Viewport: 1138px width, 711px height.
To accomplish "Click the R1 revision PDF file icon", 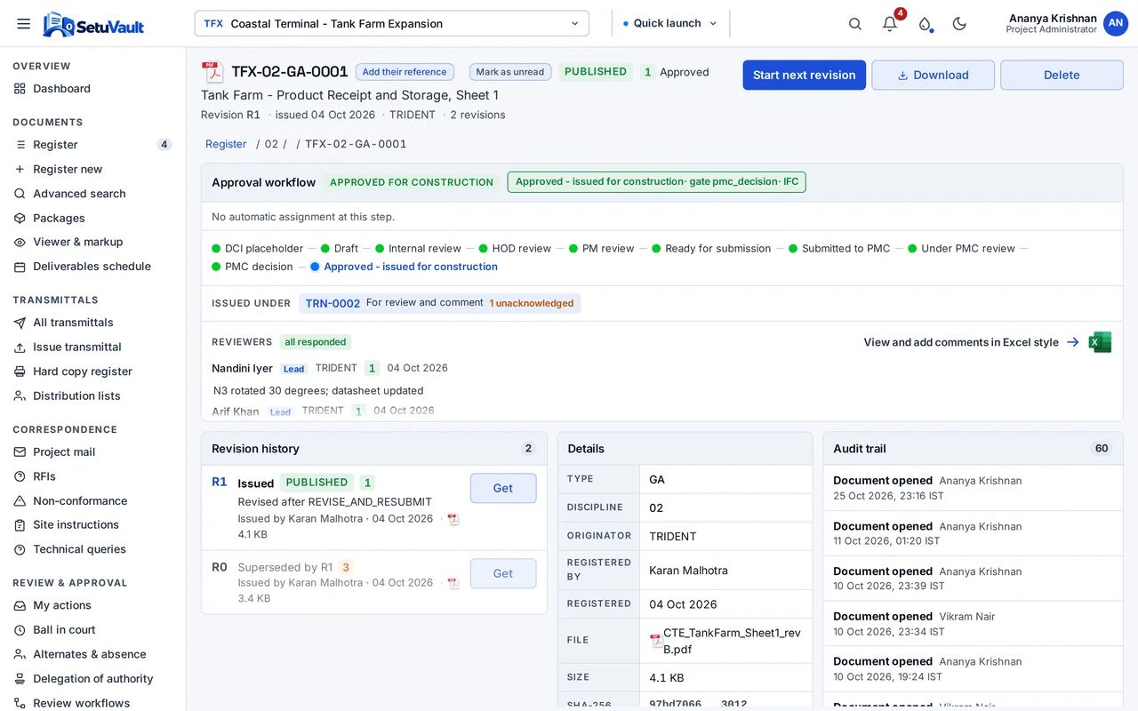I will 453,519.
